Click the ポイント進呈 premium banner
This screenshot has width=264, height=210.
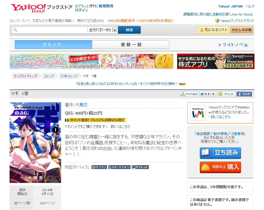(95, 120)
